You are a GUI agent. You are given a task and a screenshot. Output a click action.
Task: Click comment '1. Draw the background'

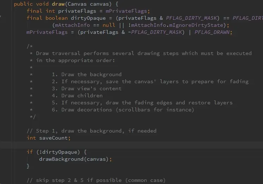coord(86,74)
